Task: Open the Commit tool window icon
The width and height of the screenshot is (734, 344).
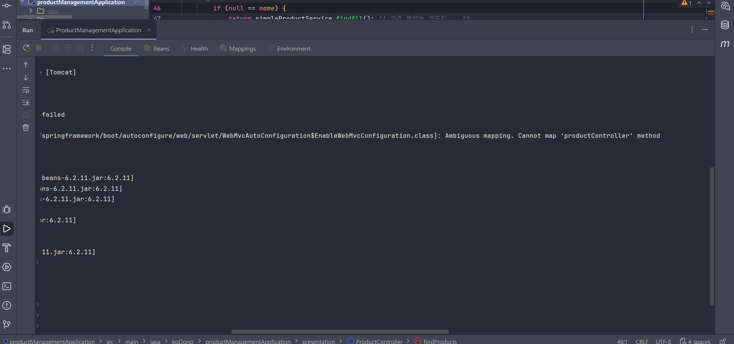Action: (7, 5)
